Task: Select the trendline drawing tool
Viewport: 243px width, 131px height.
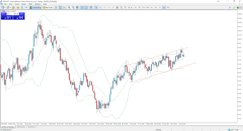Action: pos(113,7)
